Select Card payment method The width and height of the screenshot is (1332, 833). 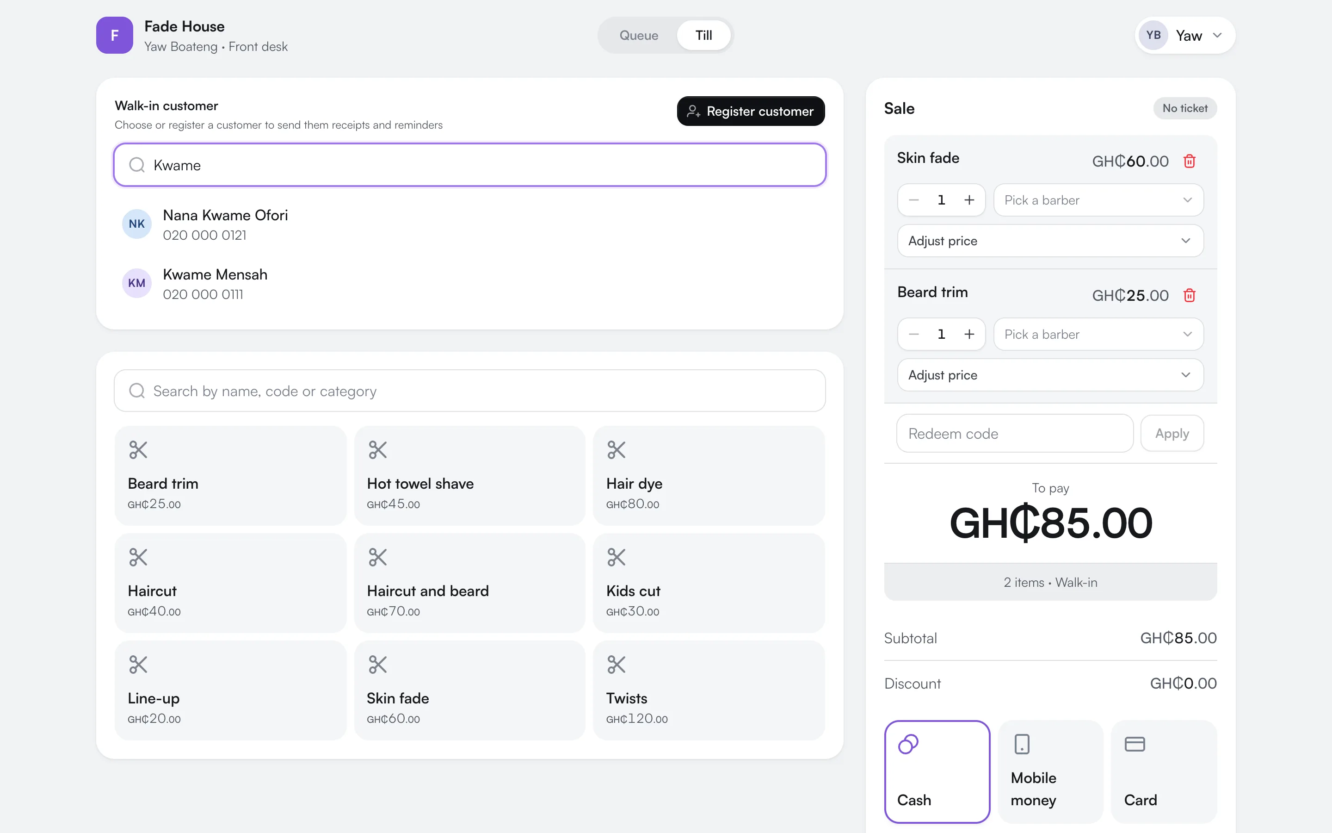(1164, 771)
